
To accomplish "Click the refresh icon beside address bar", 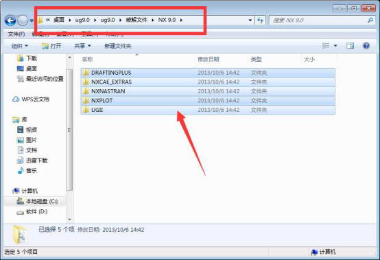I will [260, 21].
